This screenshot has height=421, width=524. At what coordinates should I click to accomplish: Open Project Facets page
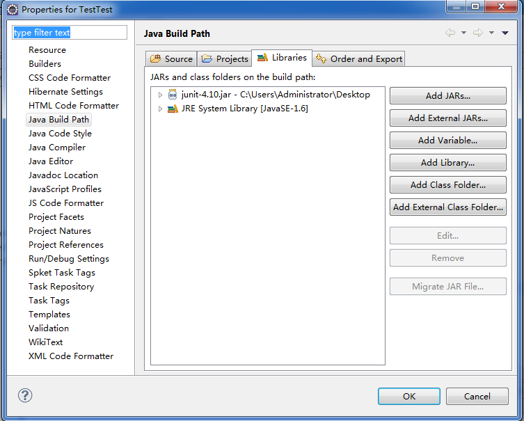56,217
